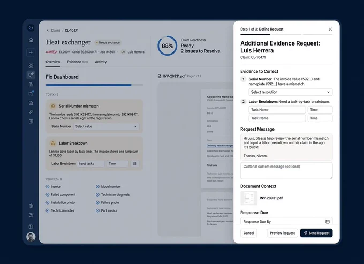This screenshot has height=264, width=364.
Task: Toggle the Technician notes verified check
Action: [48, 210]
